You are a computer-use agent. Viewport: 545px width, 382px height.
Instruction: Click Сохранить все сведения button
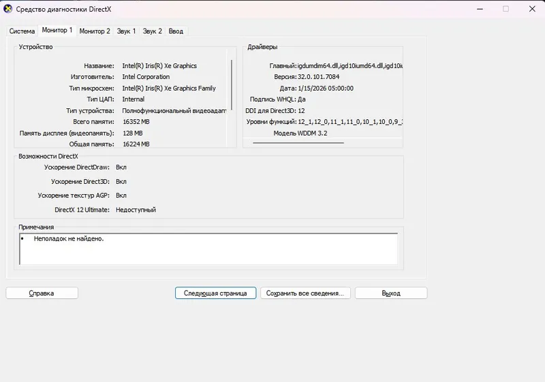[x=305, y=293]
